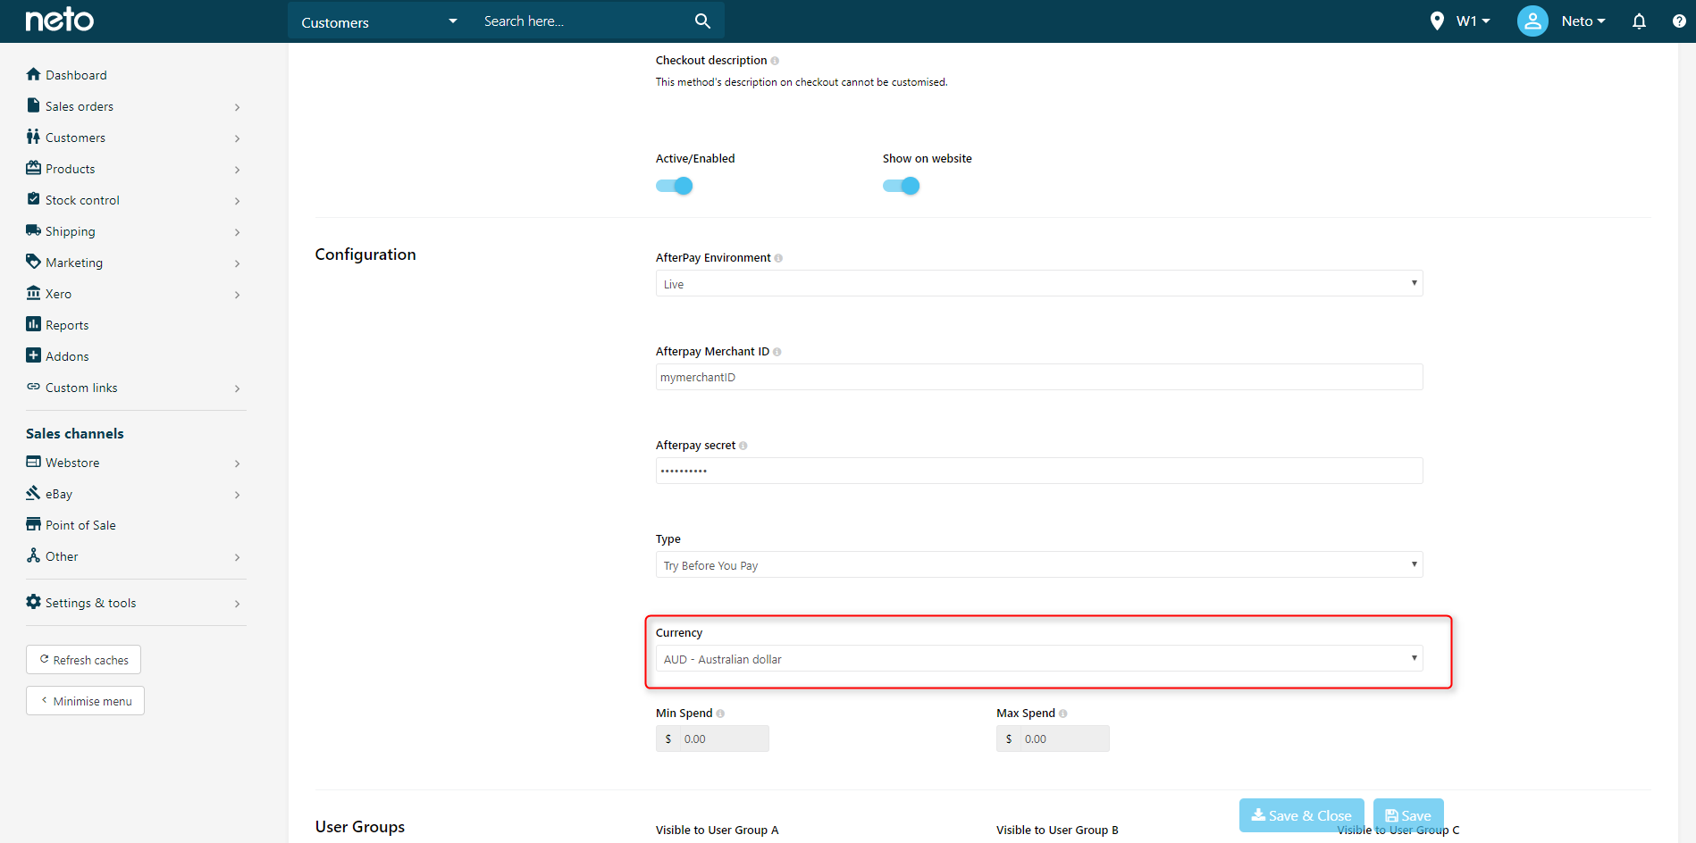
Task: Click the Webstore window icon
Action: [x=33, y=462]
